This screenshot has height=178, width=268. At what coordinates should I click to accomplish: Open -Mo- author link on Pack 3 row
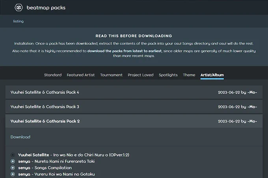[x=252, y=107]
